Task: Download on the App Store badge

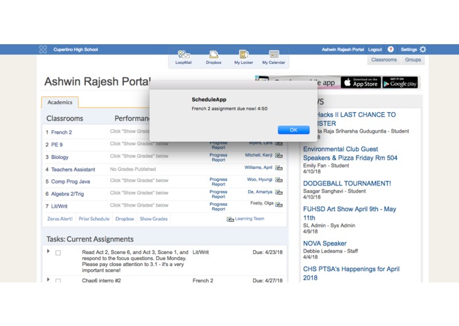Action: pos(361,82)
